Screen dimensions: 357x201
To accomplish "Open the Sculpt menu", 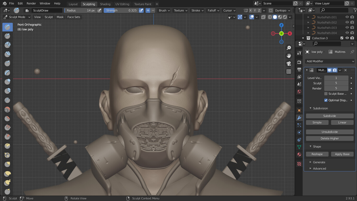I will 49,17.
